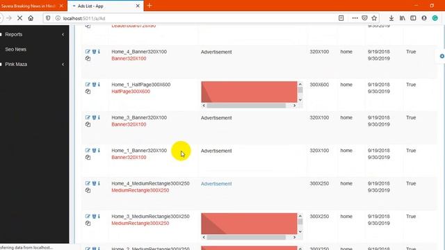Copy the Home_1_HalfPage300X600 ad
Screen dimensions: 445x250
[x=88, y=92]
